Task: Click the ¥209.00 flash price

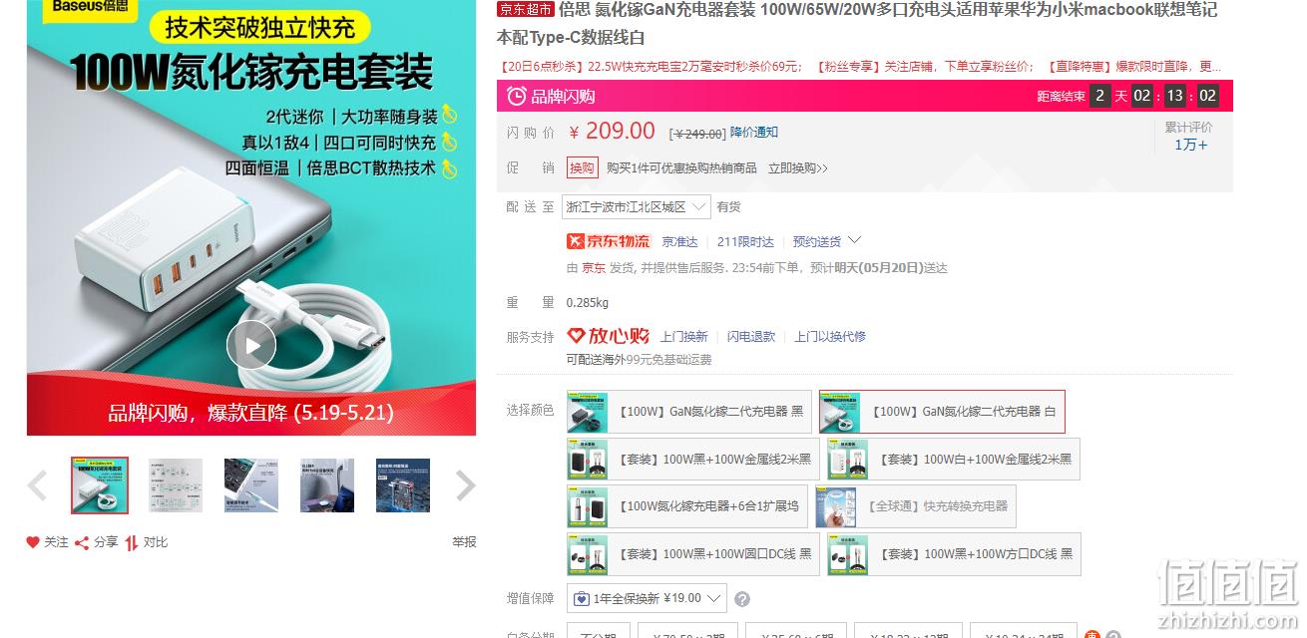Action: 612,131
